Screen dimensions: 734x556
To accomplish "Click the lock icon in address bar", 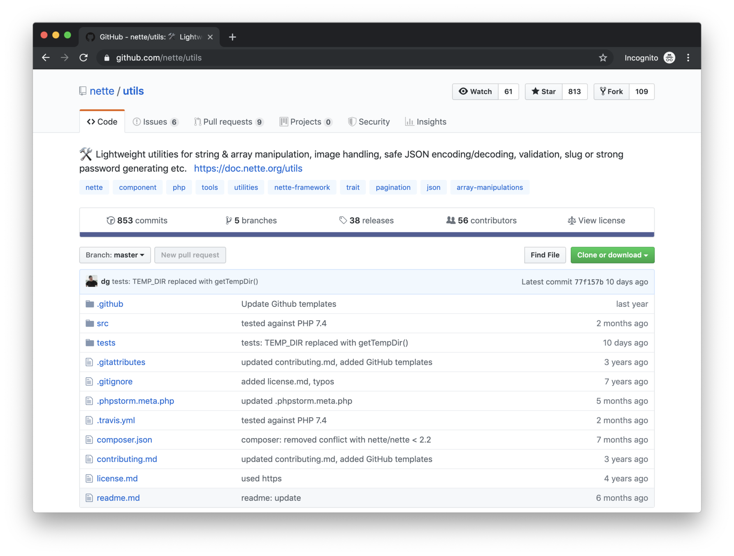I will point(107,58).
